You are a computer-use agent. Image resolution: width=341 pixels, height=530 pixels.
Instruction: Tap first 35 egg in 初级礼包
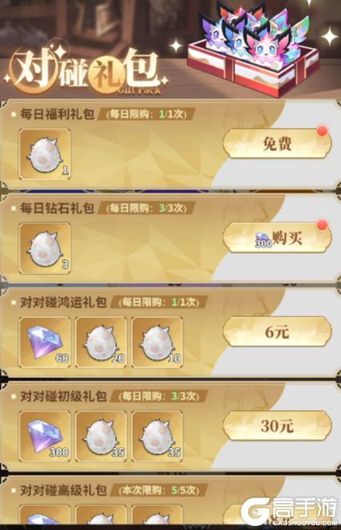point(101,436)
